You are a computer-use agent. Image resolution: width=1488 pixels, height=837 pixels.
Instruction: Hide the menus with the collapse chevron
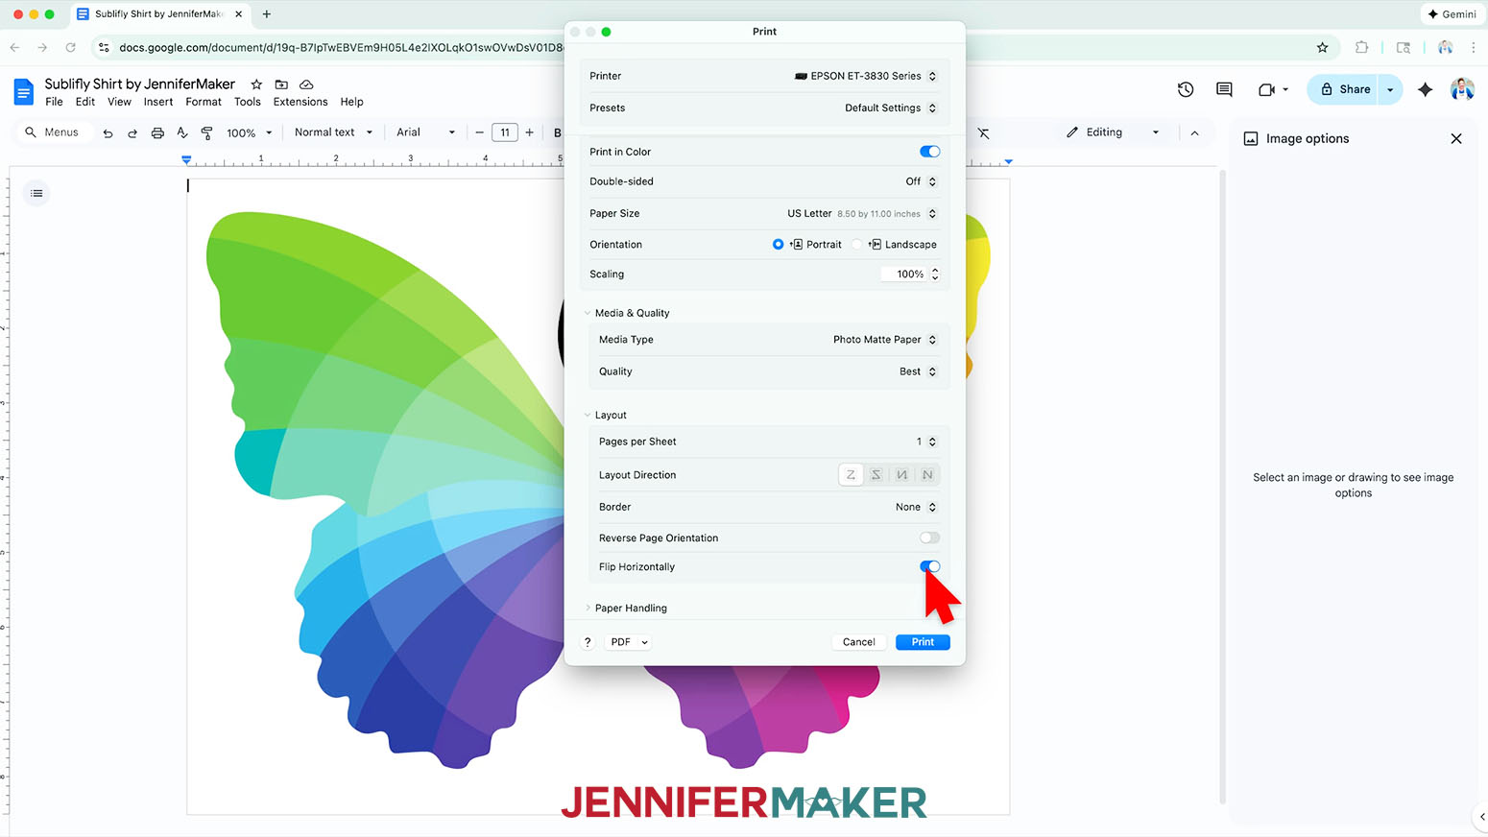1194,132
